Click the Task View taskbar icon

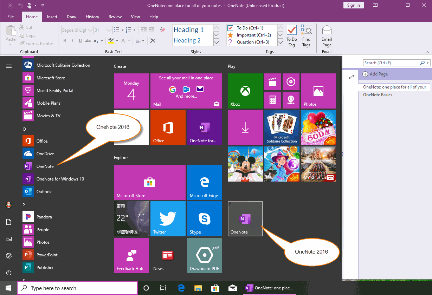pos(163,288)
